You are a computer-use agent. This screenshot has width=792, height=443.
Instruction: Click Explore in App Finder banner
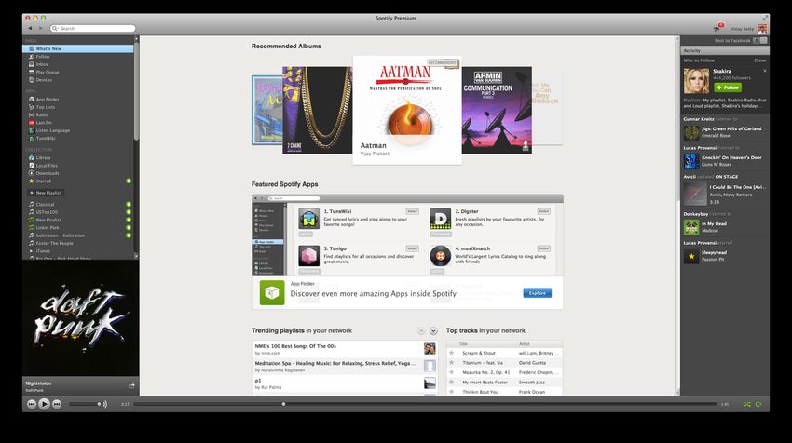(x=537, y=293)
